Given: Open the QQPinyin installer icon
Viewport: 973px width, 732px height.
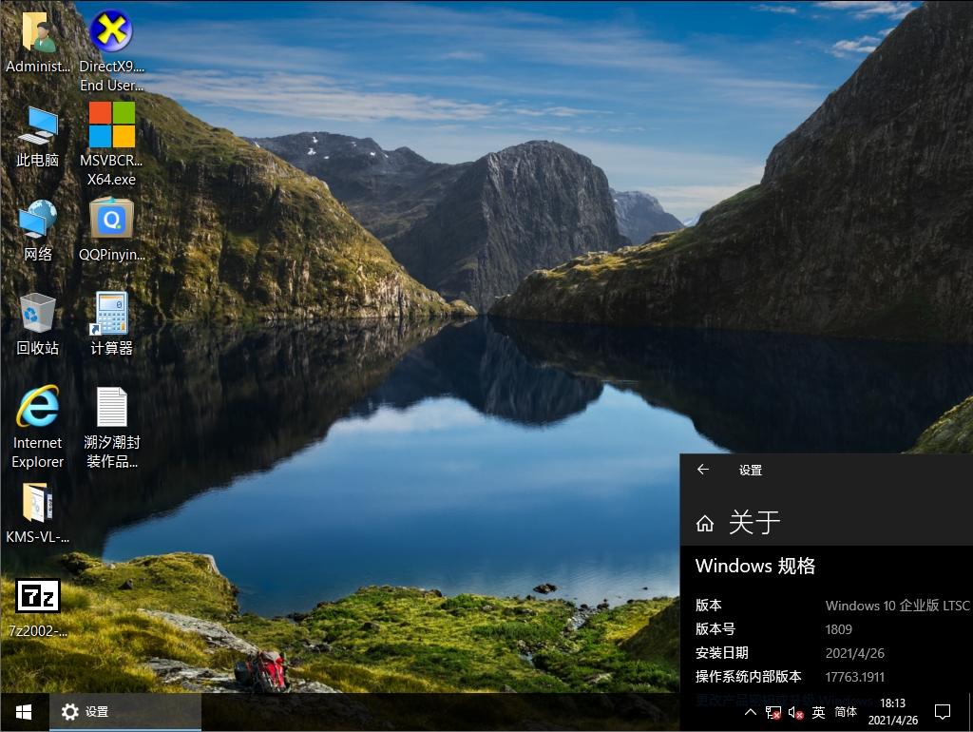Looking at the screenshot, I should point(110,222).
